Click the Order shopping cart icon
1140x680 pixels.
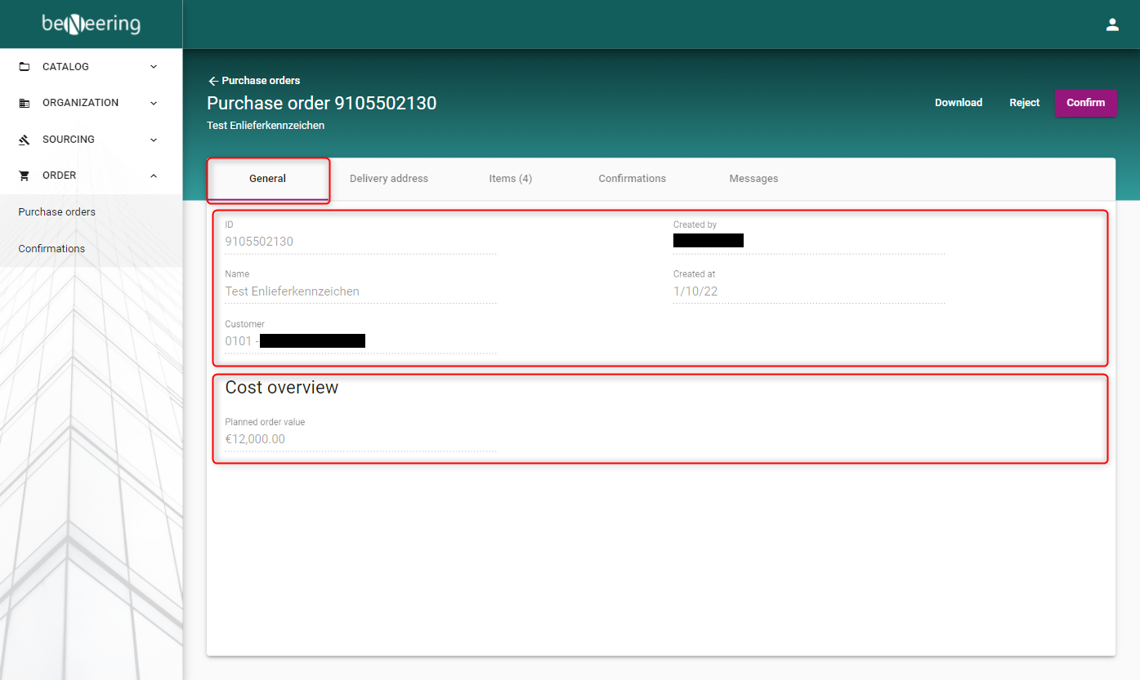(25, 176)
